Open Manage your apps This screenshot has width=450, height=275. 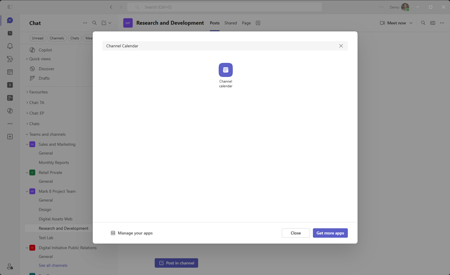coord(132,233)
